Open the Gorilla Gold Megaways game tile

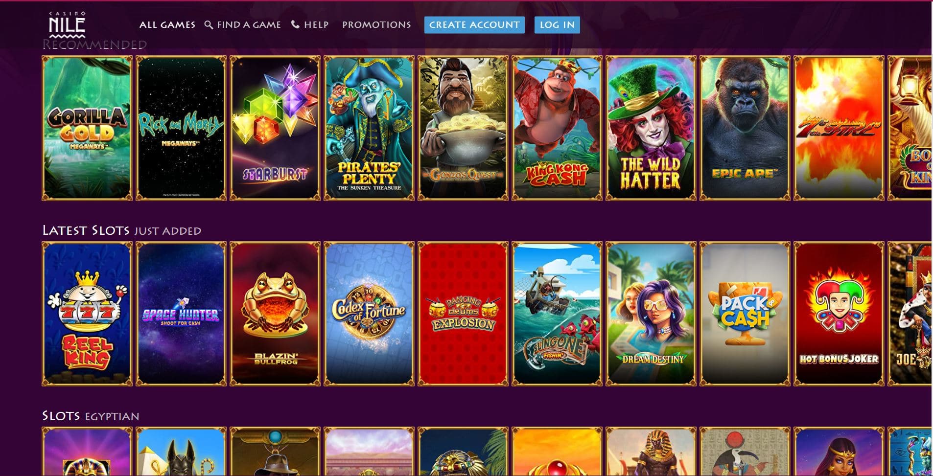87,128
